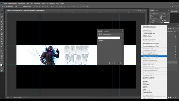Select the Quick Selection tool
179x101 pixels.
pos(2,19)
